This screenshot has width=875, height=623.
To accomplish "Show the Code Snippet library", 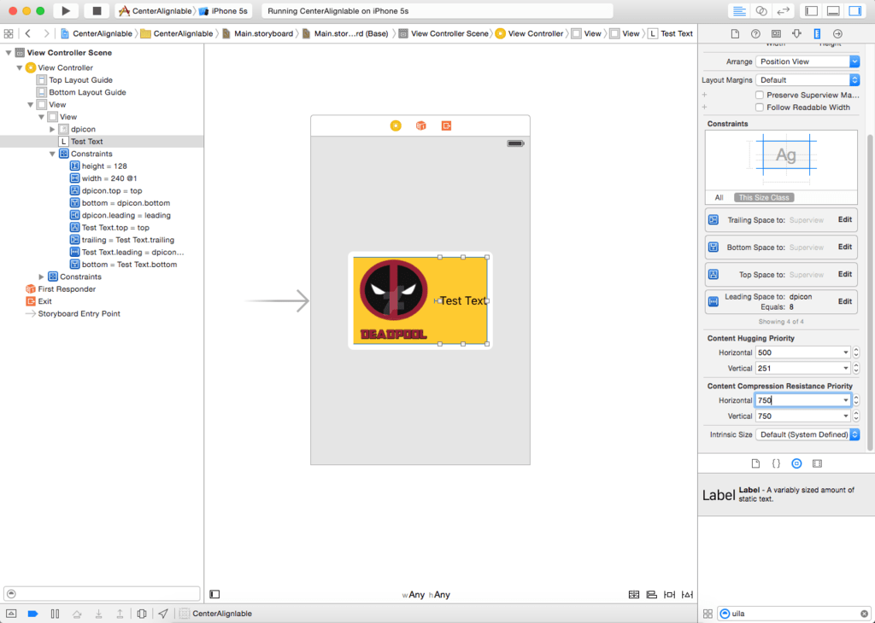I will [x=776, y=463].
